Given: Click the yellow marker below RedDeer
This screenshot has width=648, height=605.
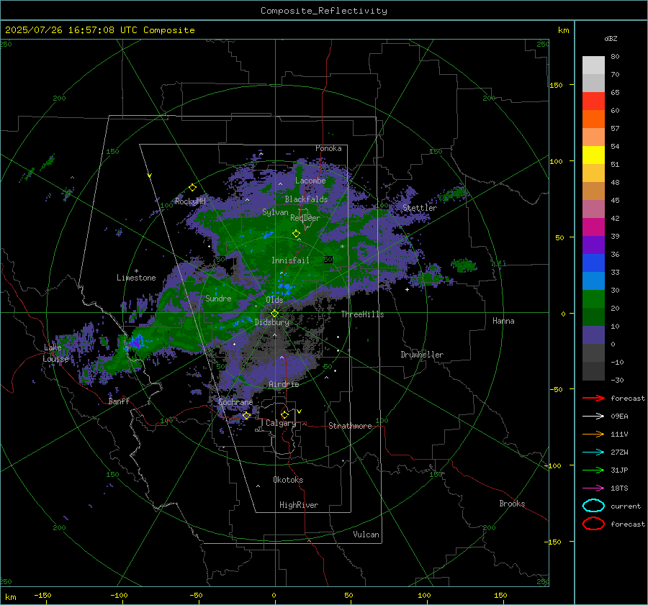Looking at the screenshot, I should 296,234.
